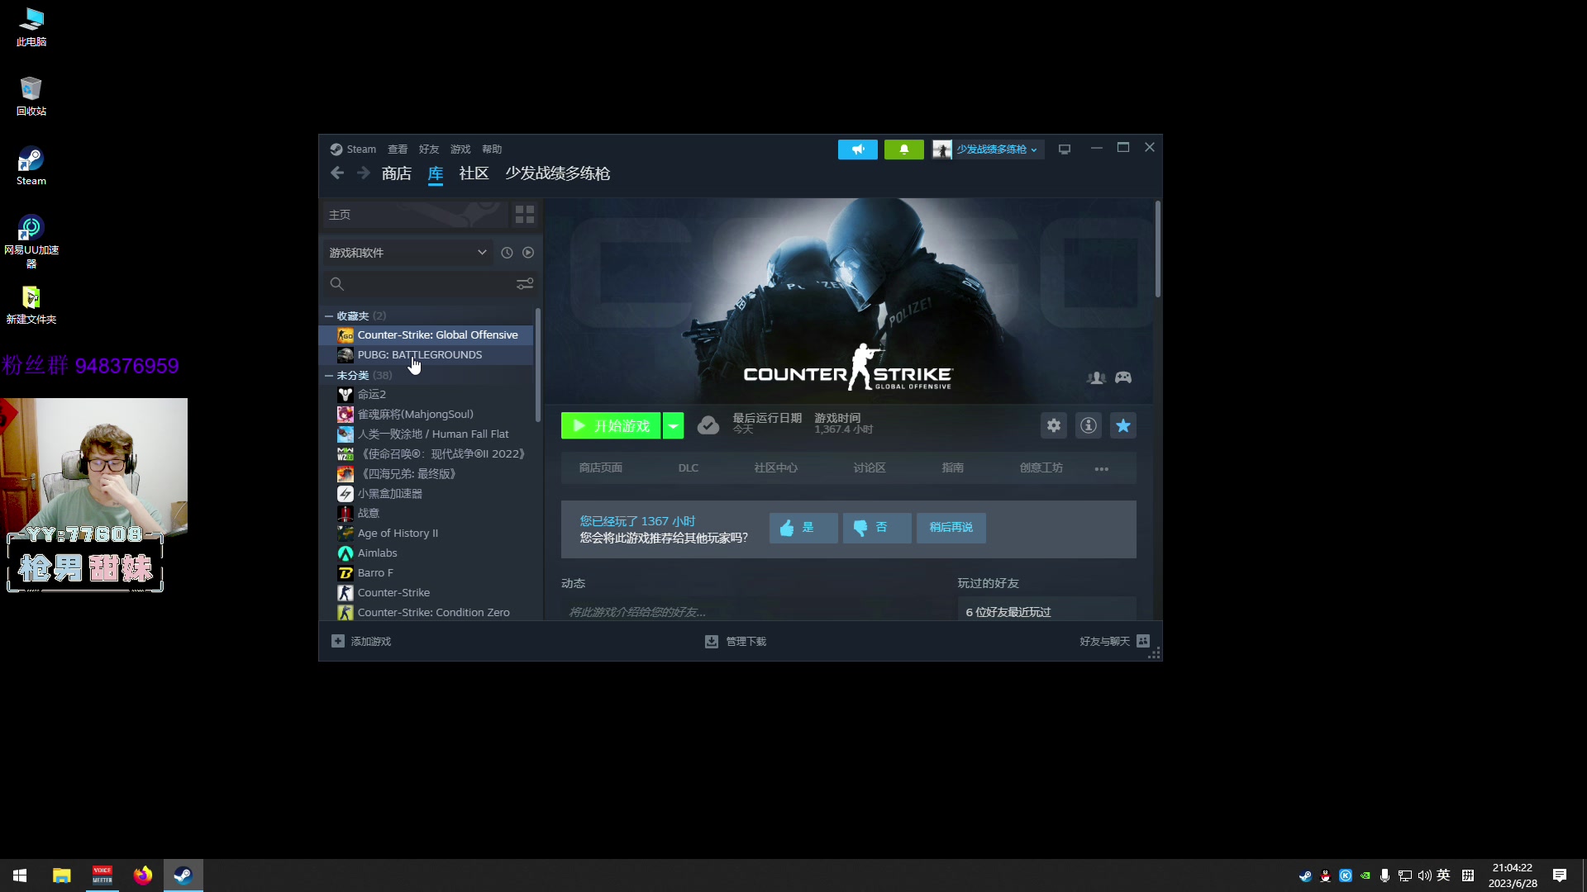Open game info icon beside gear
Image resolution: width=1587 pixels, height=892 pixels.
(x=1089, y=425)
